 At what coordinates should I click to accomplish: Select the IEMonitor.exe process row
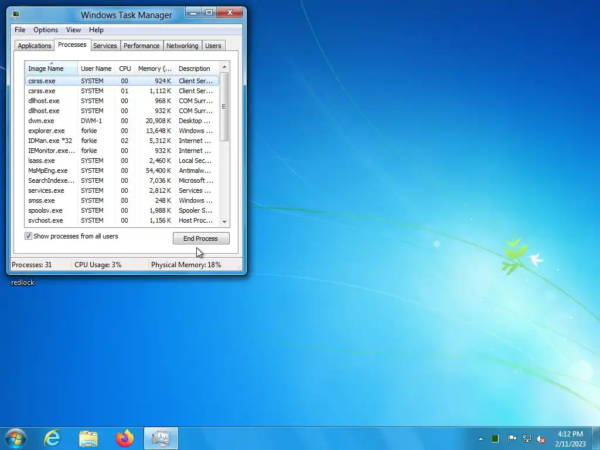pyautogui.click(x=122, y=151)
